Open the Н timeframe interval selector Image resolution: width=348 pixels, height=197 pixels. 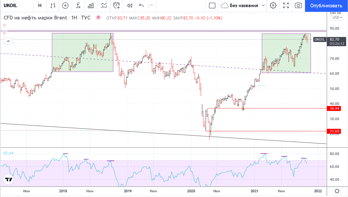coord(40,6)
